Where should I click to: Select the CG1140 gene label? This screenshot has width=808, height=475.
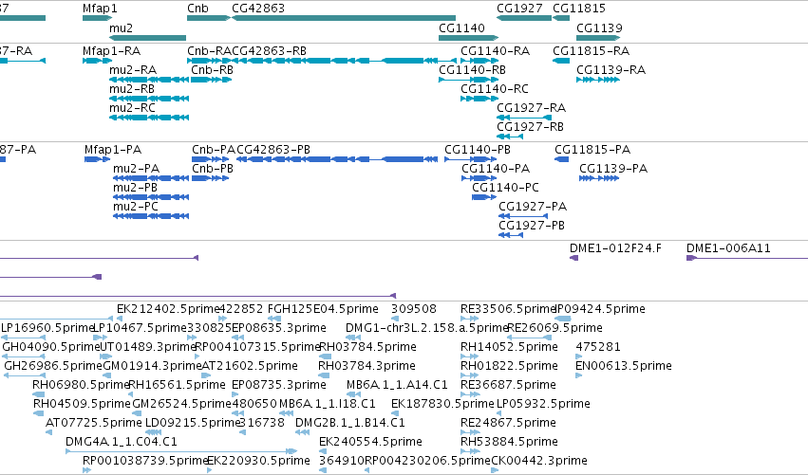click(461, 27)
